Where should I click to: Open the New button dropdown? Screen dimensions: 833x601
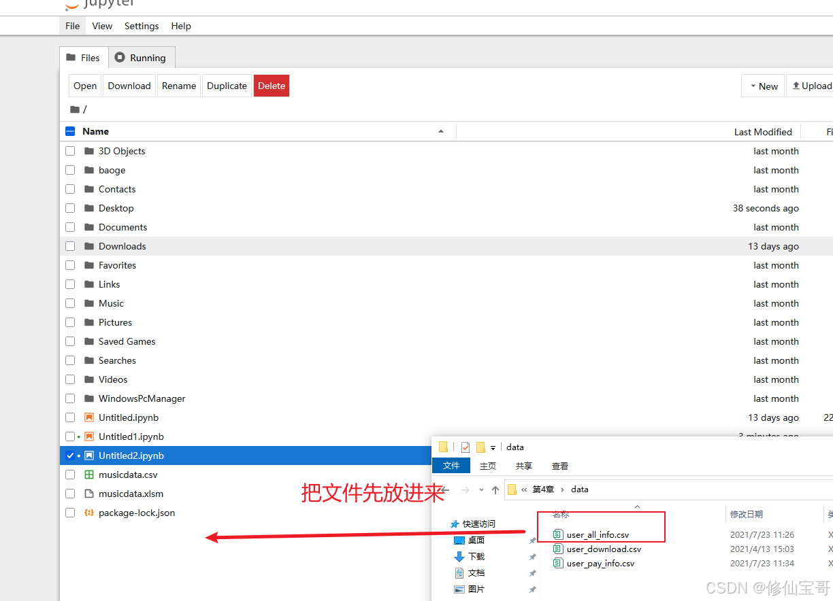click(762, 86)
